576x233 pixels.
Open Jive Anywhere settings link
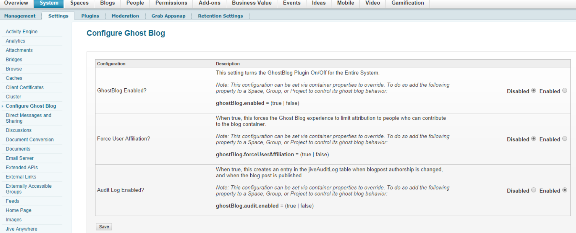21,229
